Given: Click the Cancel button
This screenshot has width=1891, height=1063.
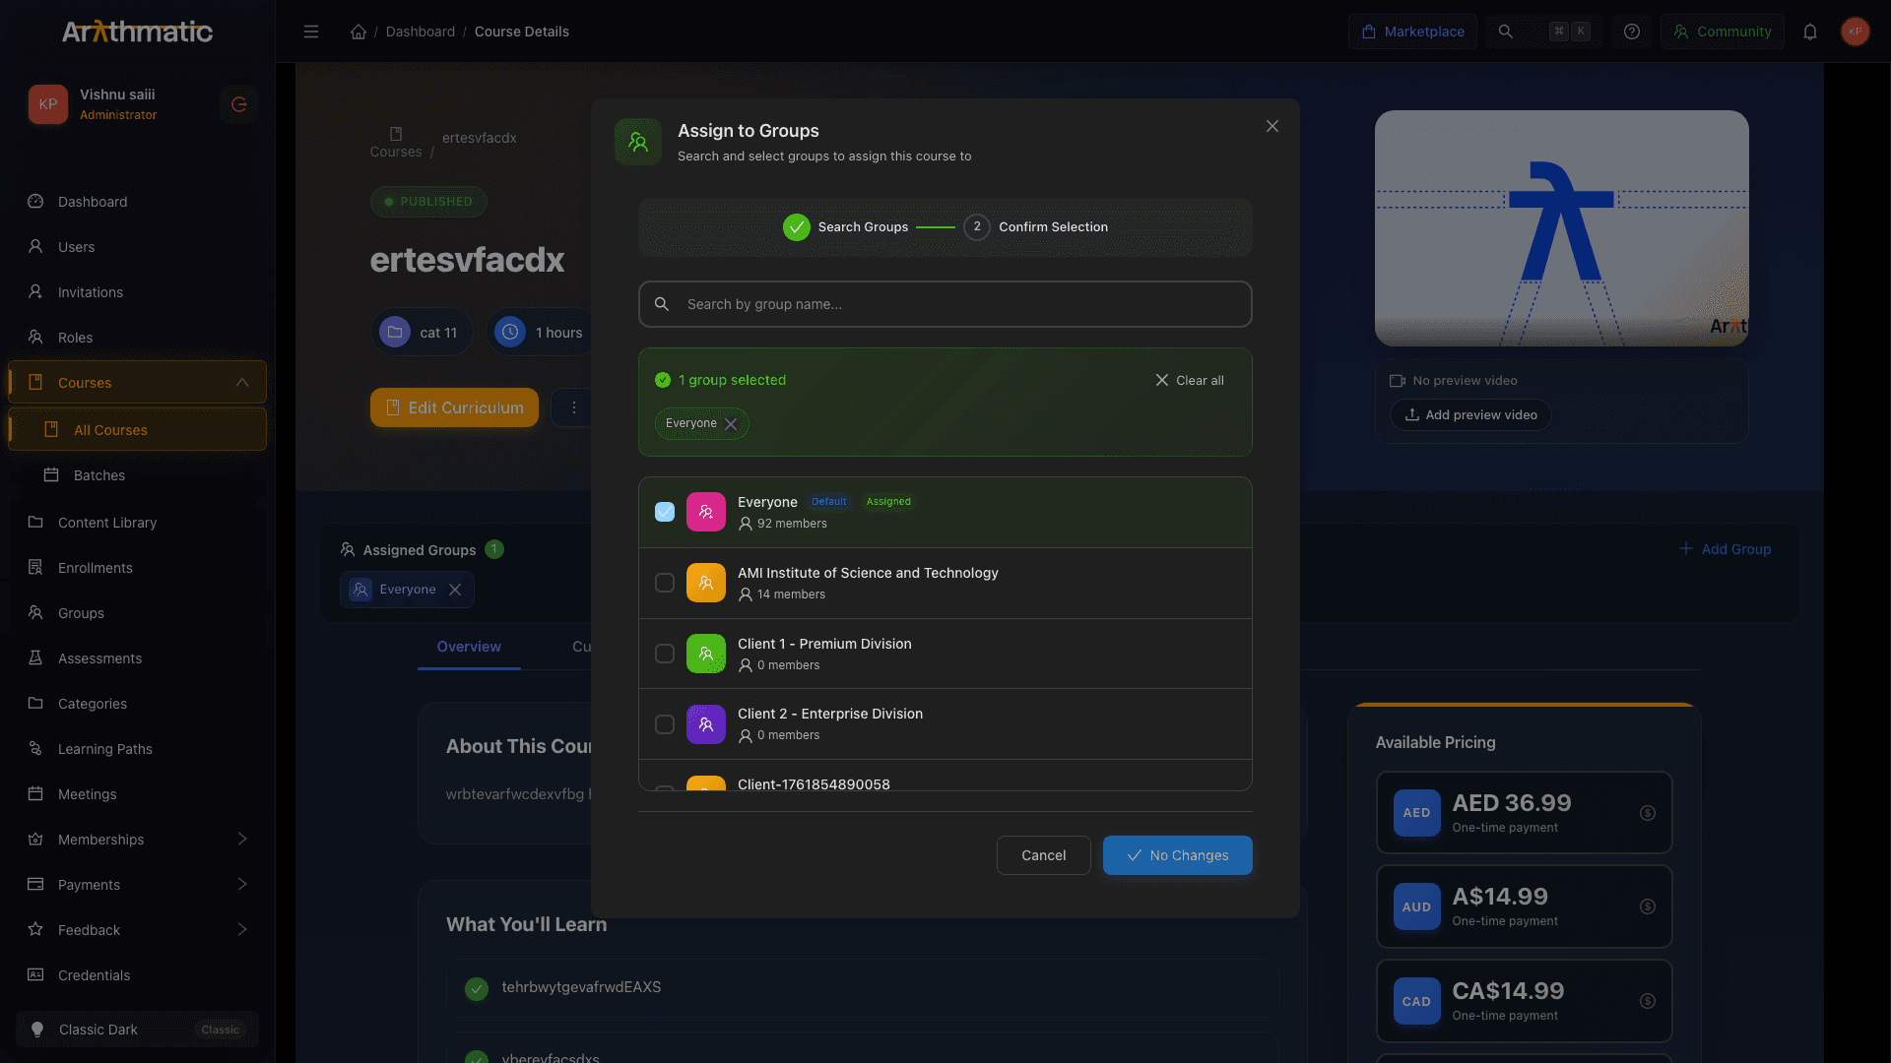Looking at the screenshot, I should pyautogui.click(x=1044, y=855).
